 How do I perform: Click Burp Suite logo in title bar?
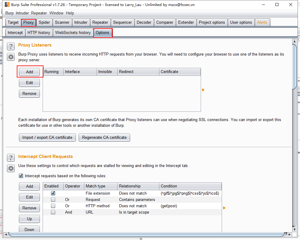point(7,5)
